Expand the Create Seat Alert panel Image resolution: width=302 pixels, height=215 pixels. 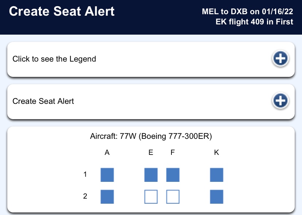point(151,101)
